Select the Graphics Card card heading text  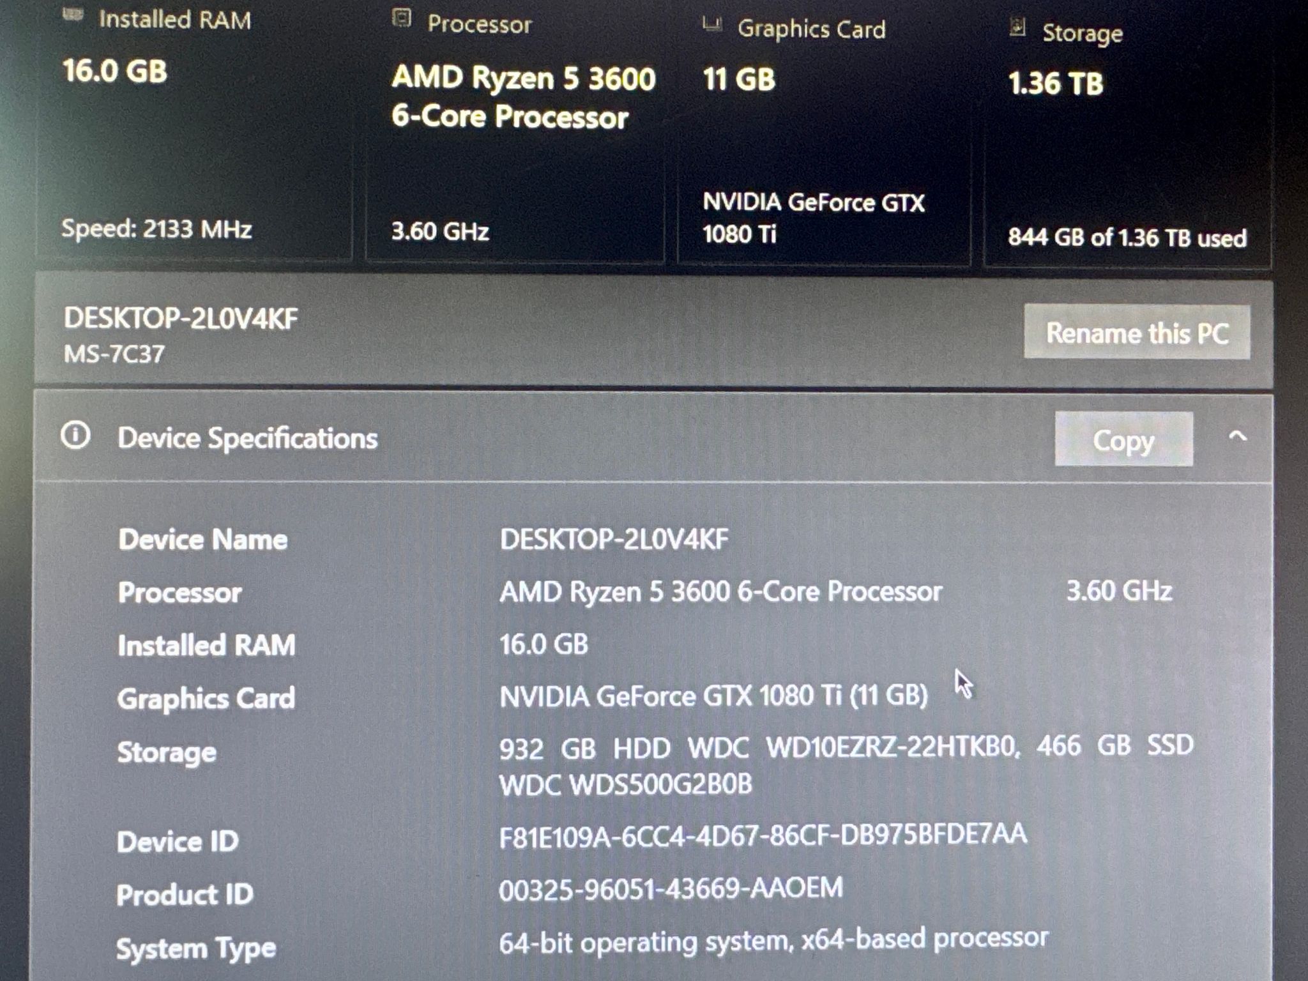tap(812, 29)
